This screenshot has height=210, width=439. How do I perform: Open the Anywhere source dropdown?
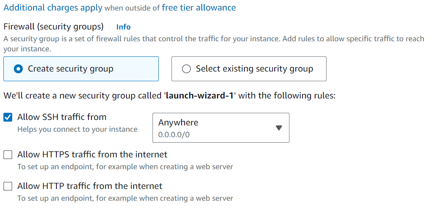[220, 128]
